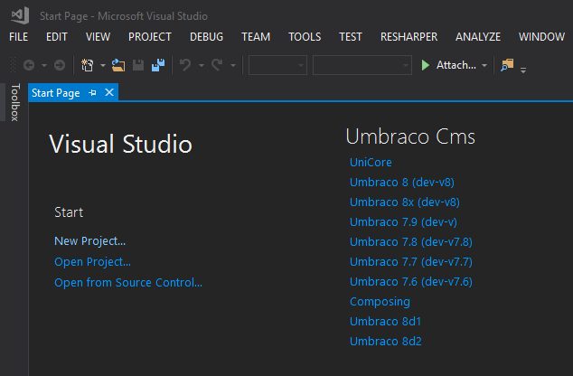
Task: Click the Find in Files icon
Action: [507, 65]
